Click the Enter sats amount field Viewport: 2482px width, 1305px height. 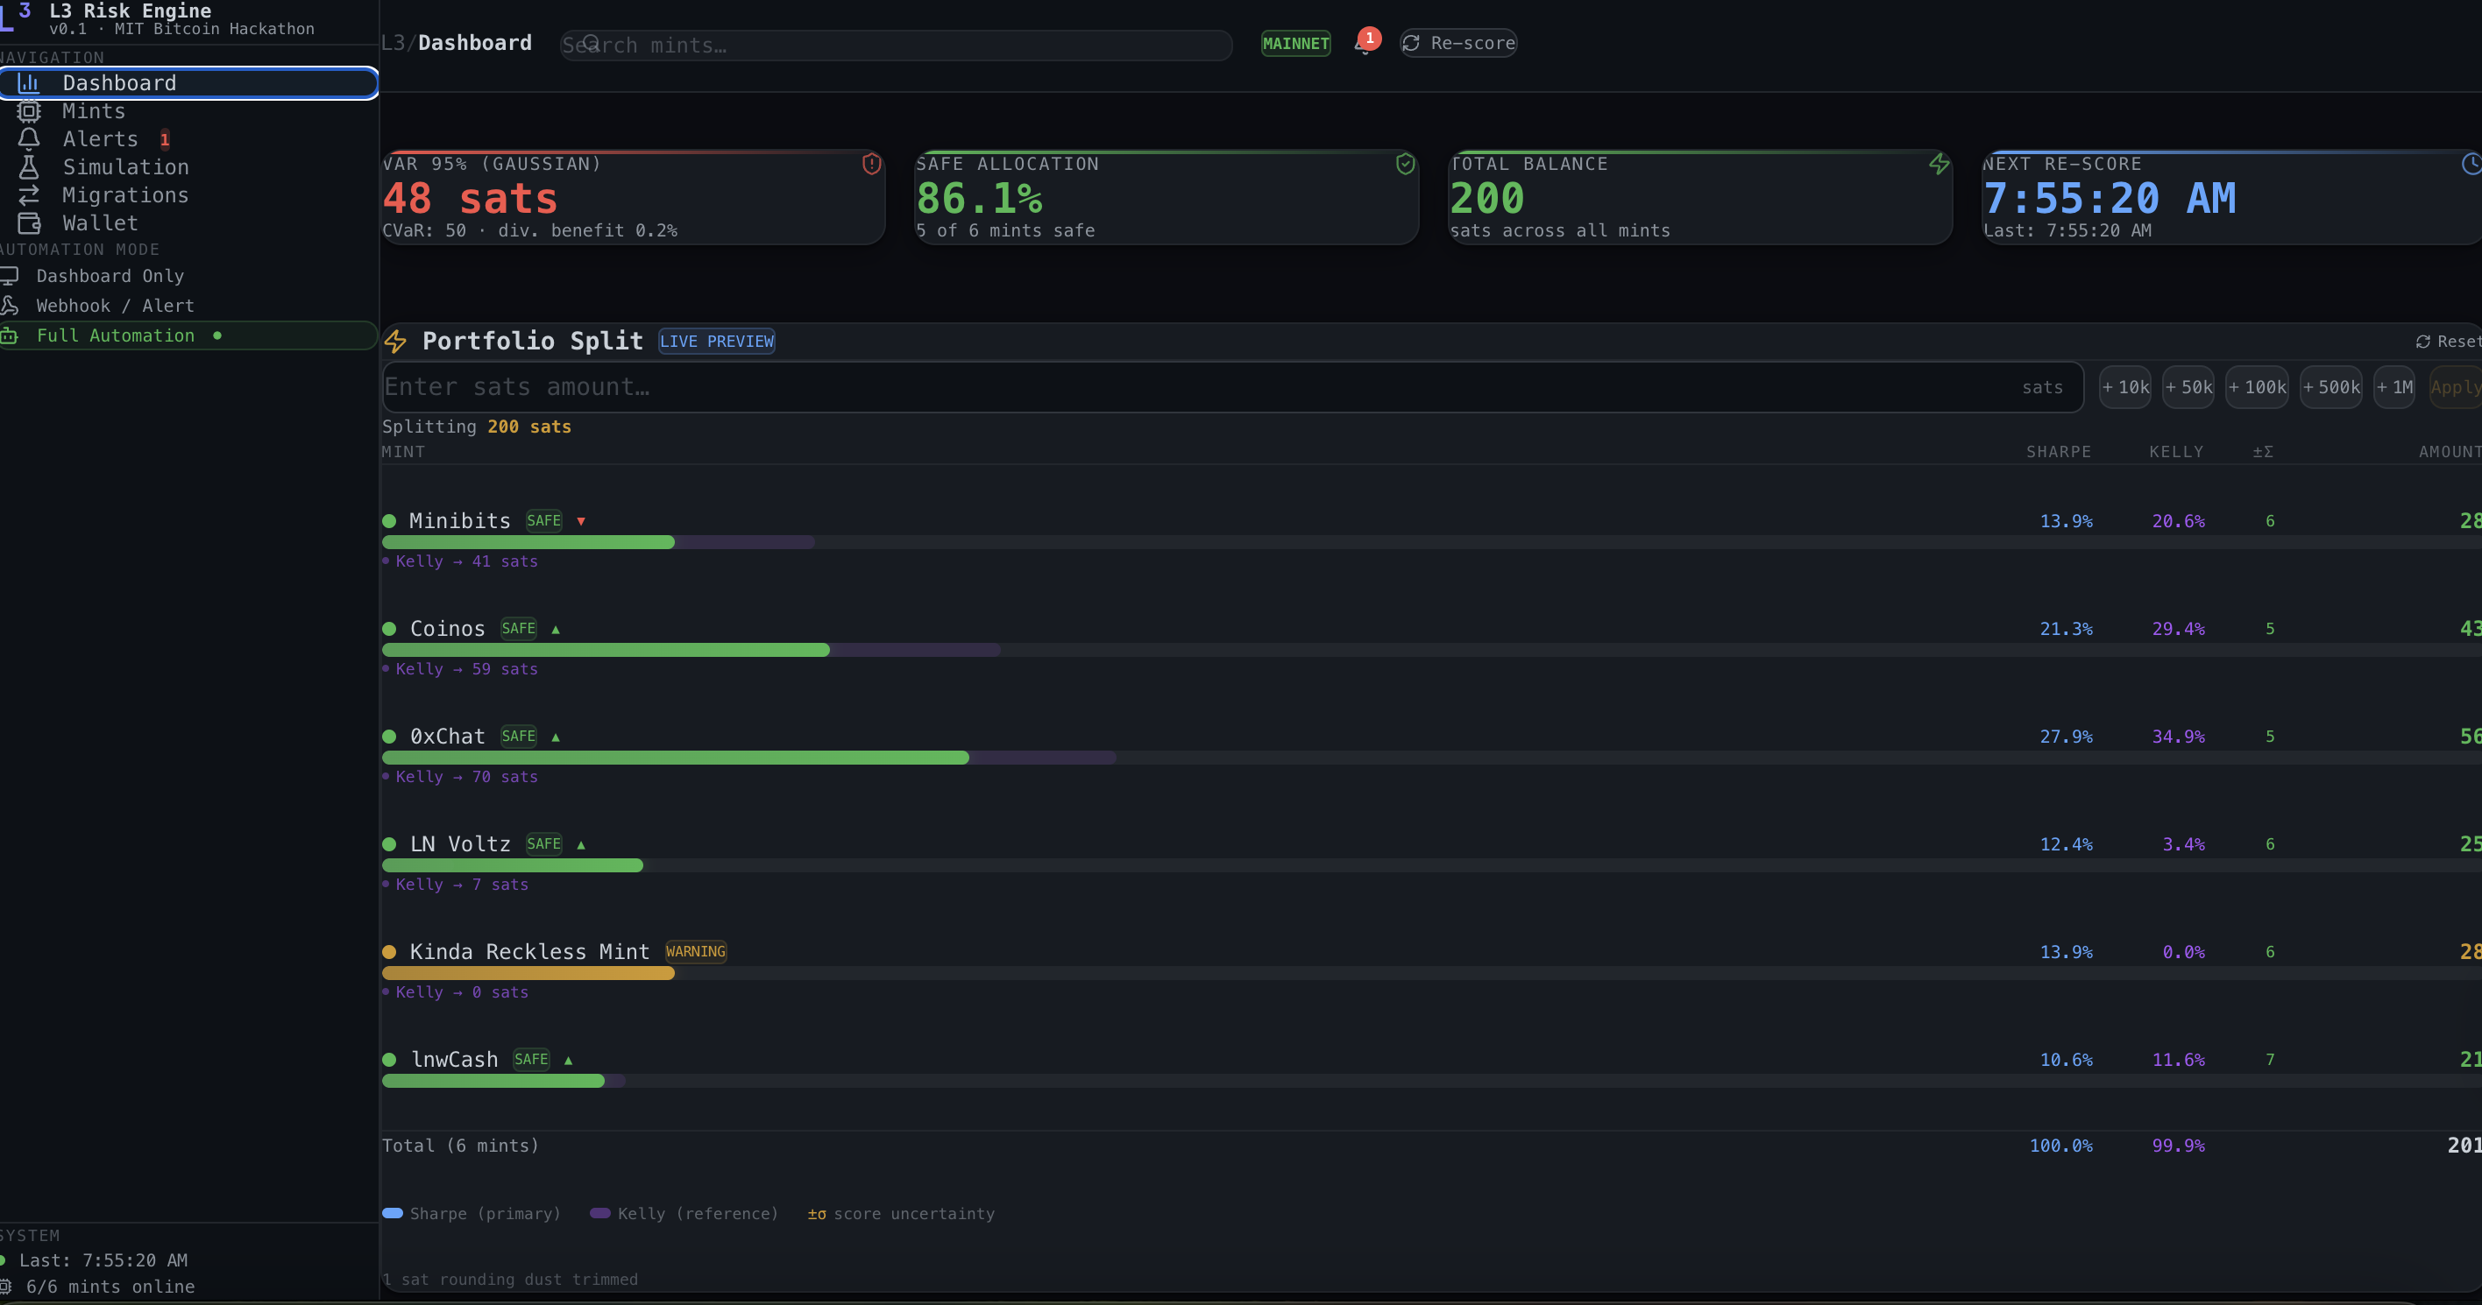coord(1156,387)
